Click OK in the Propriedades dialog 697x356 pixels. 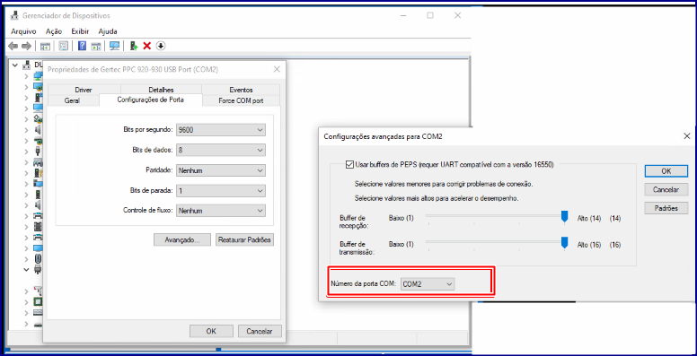[x=211, y=331]
